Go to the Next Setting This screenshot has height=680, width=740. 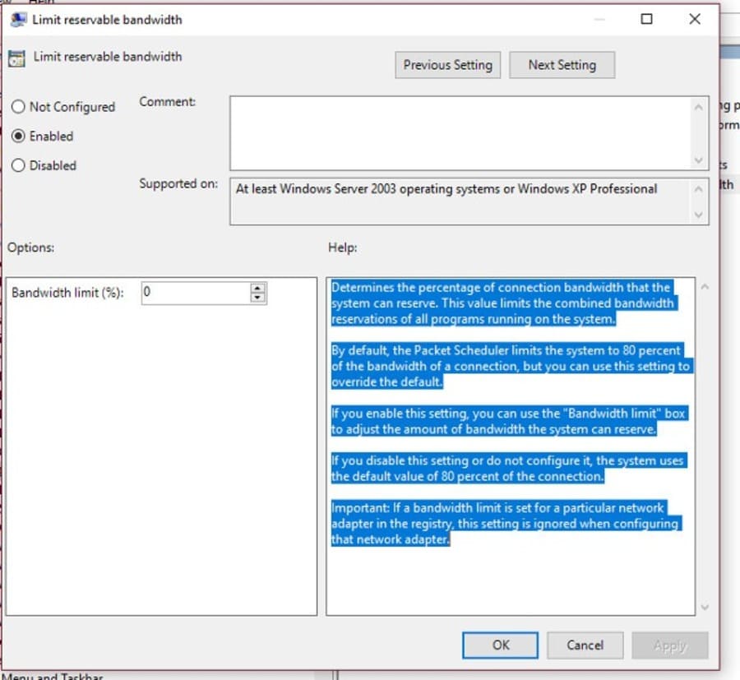coord(562,65)
